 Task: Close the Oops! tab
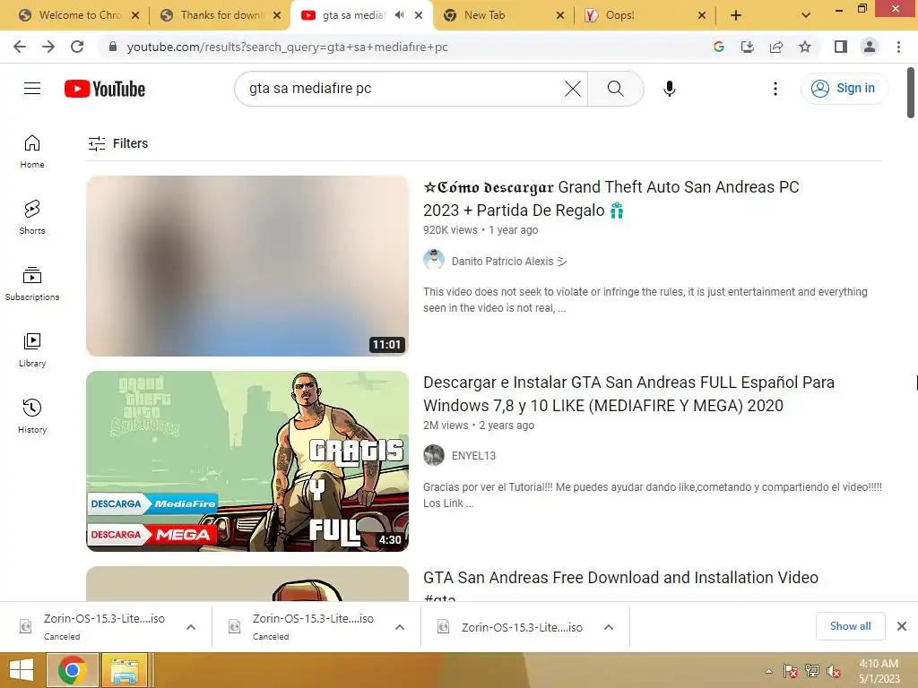[702, 15]
